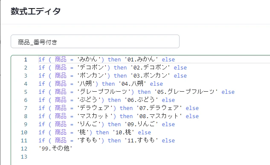
Task: Click code line 2 containing '02.デコポン'
Action: (x=113, y=68)
